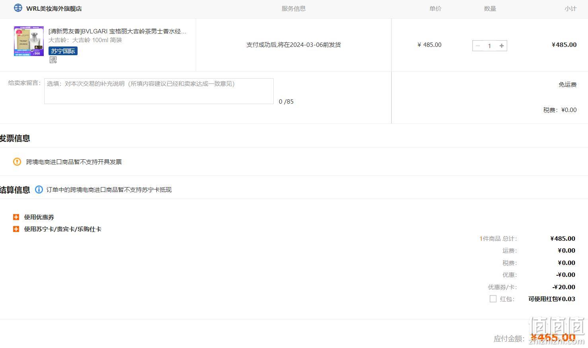The width and height of the screenshot is (588, 348).
Task: Click the subtotal ¥485.00 in product row
Action: (564, 45)
